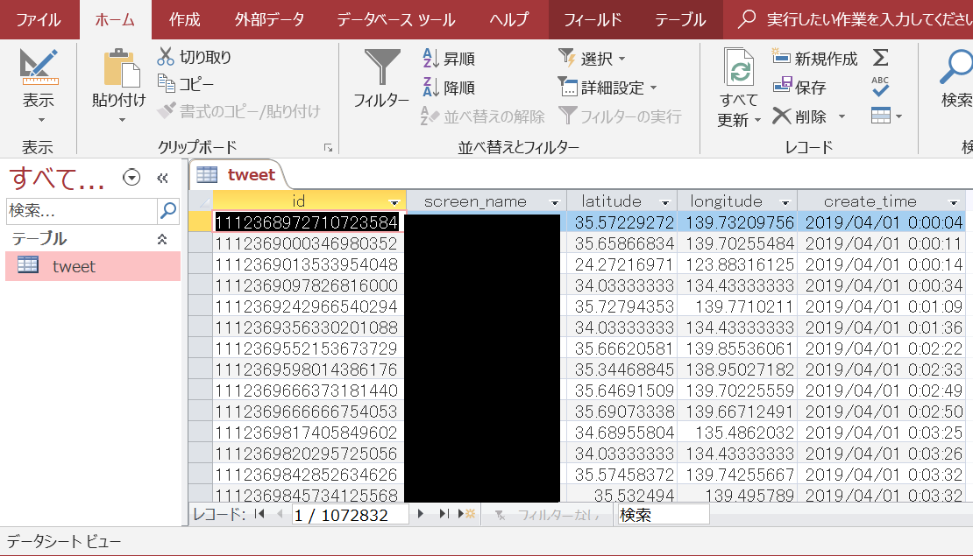Image resolution: width=973 pixels, height=556 pixels.
Task: Open the 表示 view design icon
Action: pos(39,67)
